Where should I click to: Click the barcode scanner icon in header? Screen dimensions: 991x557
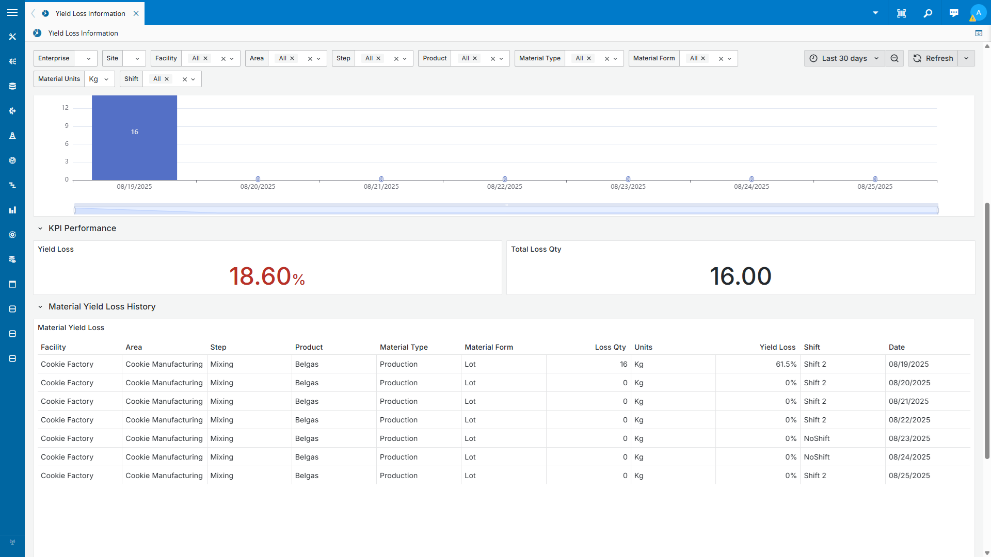click(901, 13)
